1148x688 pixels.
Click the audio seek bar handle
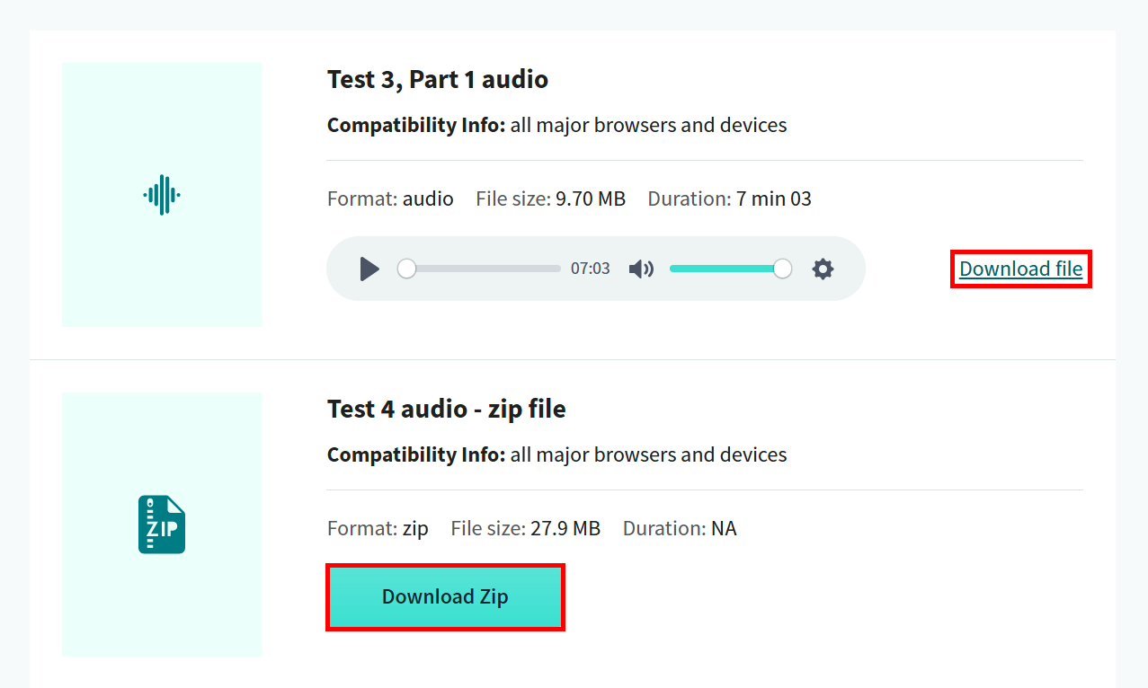pos(407,269)
